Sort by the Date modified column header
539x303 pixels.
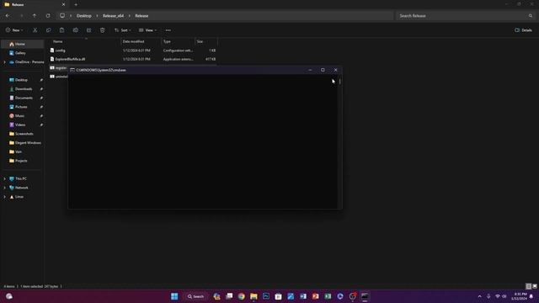point(141,41)
